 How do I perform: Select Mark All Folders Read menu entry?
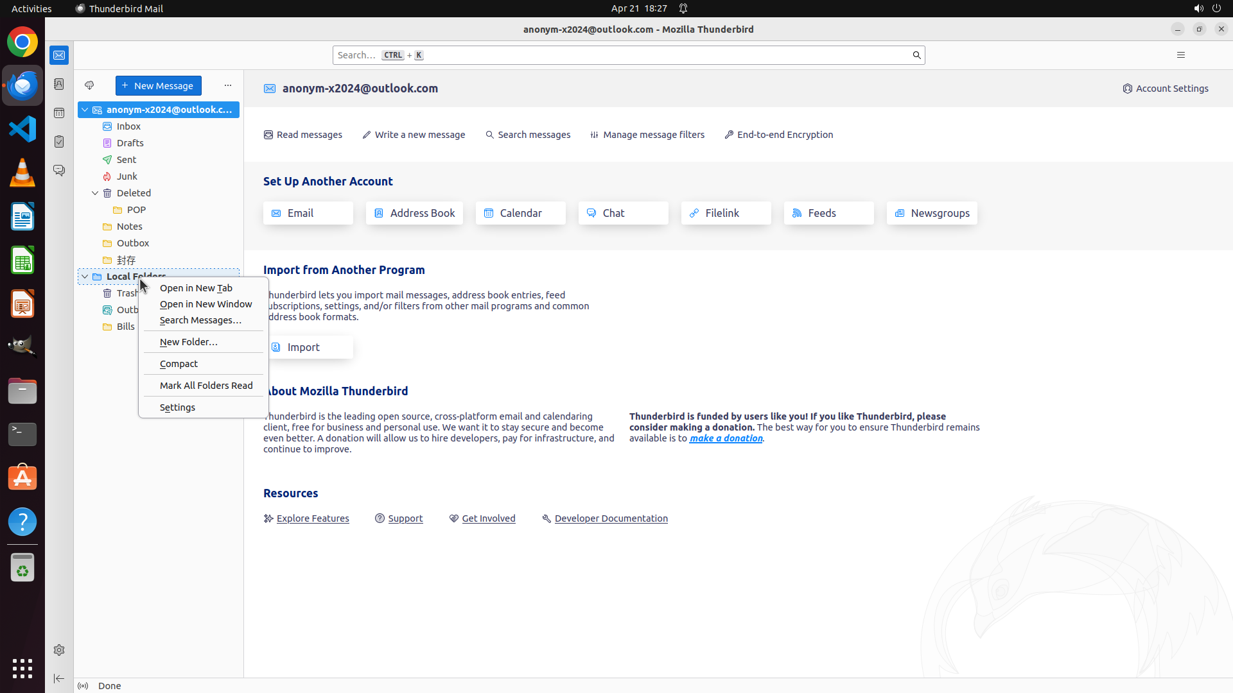[206, 386]
